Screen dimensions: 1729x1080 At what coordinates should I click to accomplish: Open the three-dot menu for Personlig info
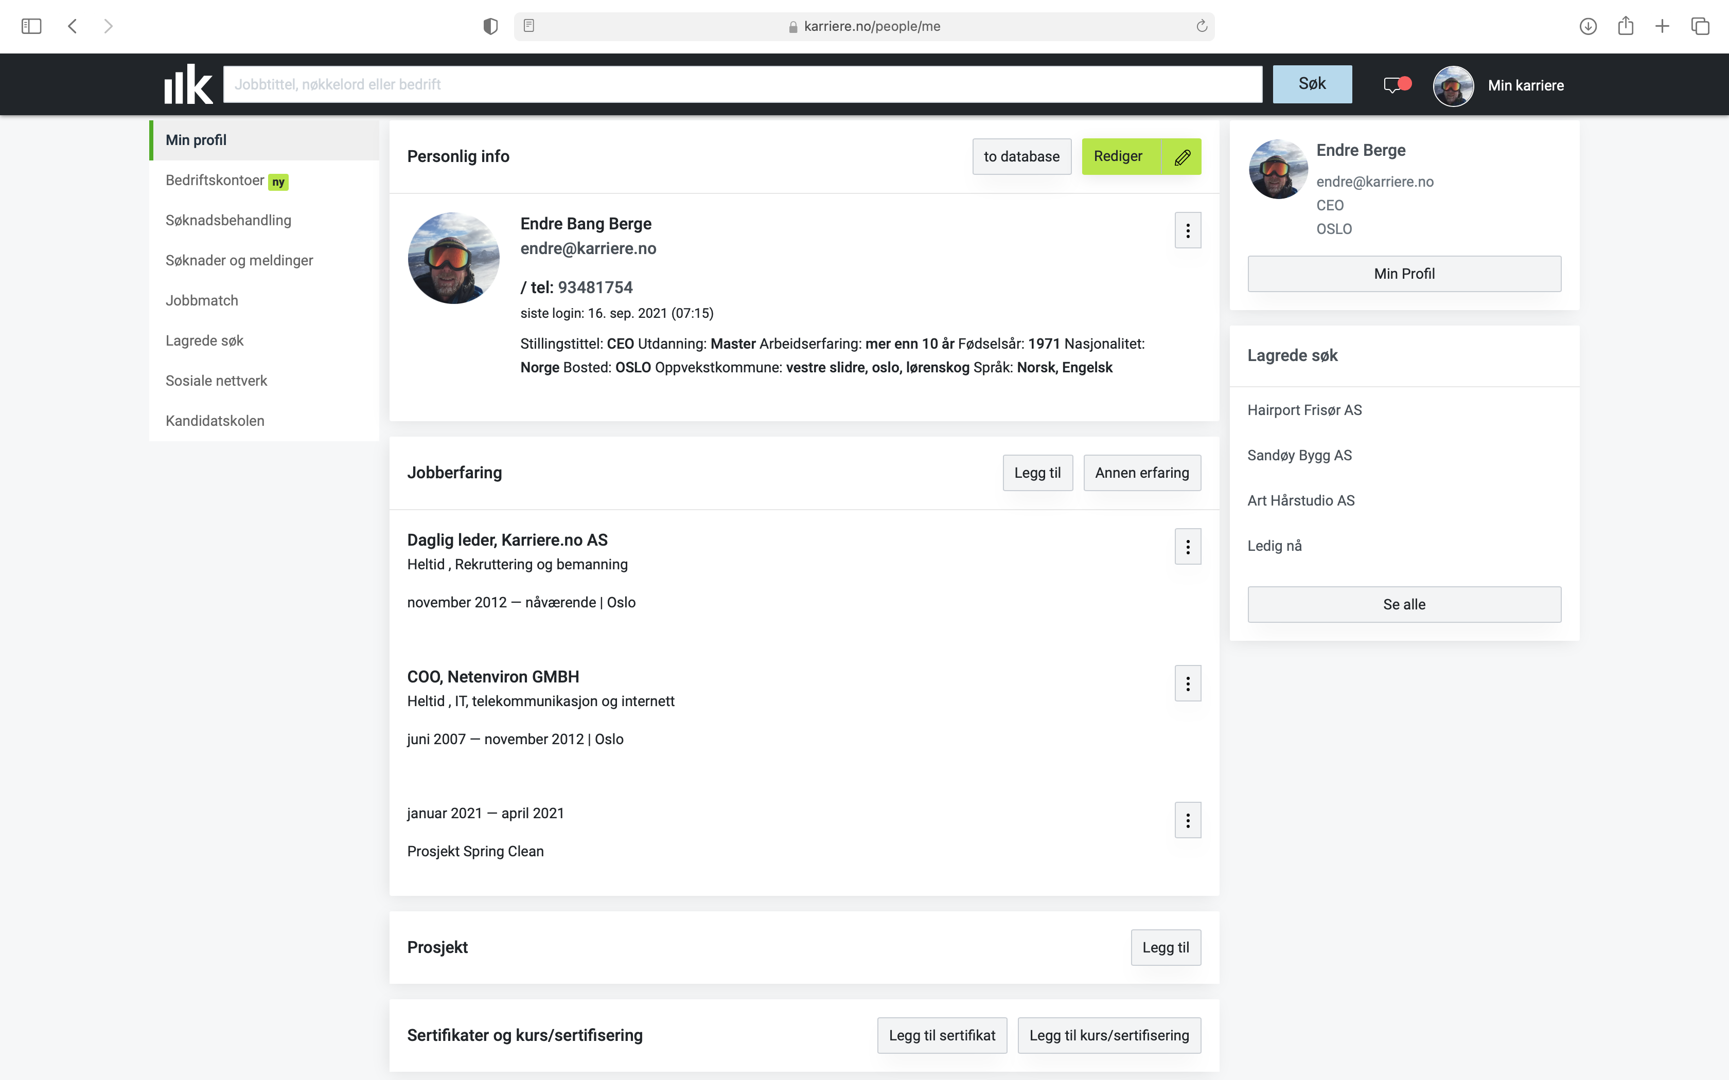[x=1188, y=230]
